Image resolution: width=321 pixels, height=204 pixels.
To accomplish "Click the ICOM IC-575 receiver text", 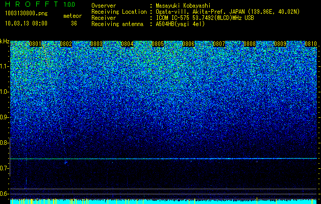I will point(205,18).
